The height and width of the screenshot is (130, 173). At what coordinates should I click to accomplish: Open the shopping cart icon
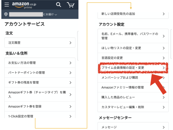pyautogui.click(x=71, y=5)
